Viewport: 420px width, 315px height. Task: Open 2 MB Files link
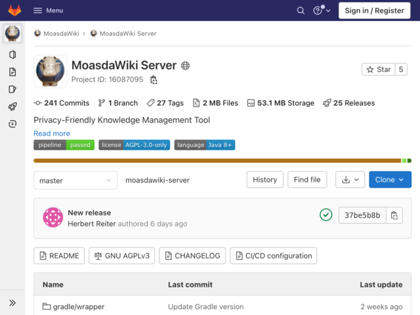tap(215, 103)
